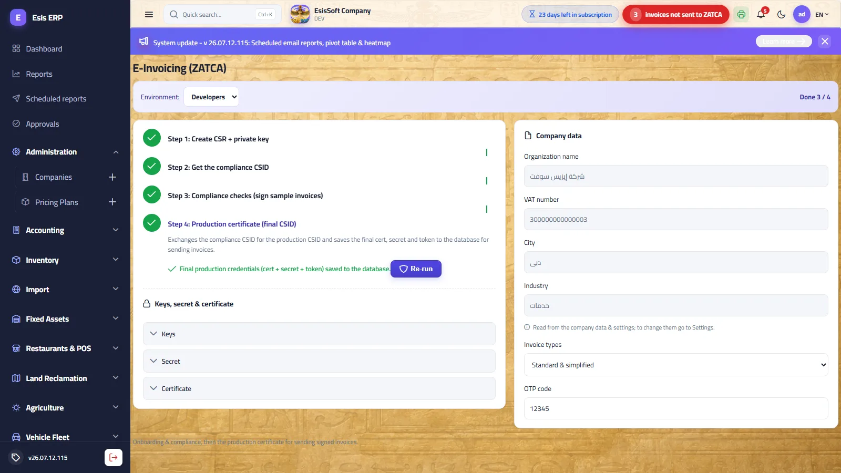Open the Invoice types dropdown
This screenshot has height=473, width=841.
pos(676,365)
